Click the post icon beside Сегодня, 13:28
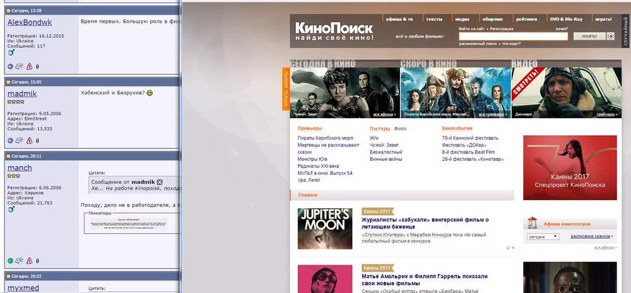 [x=8, y=11]
